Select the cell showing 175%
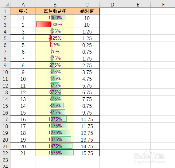 (55, 58)
